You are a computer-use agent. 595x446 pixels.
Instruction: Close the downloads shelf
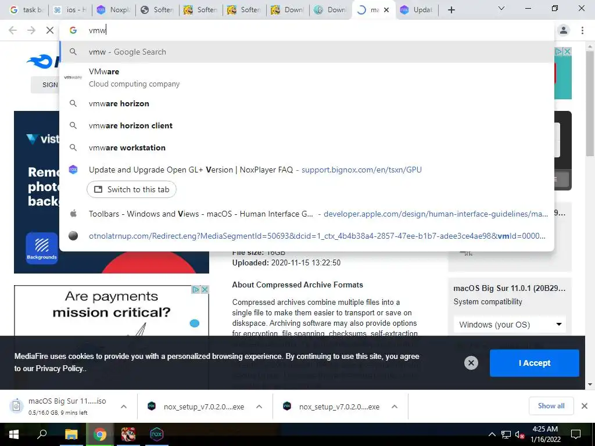585,406
